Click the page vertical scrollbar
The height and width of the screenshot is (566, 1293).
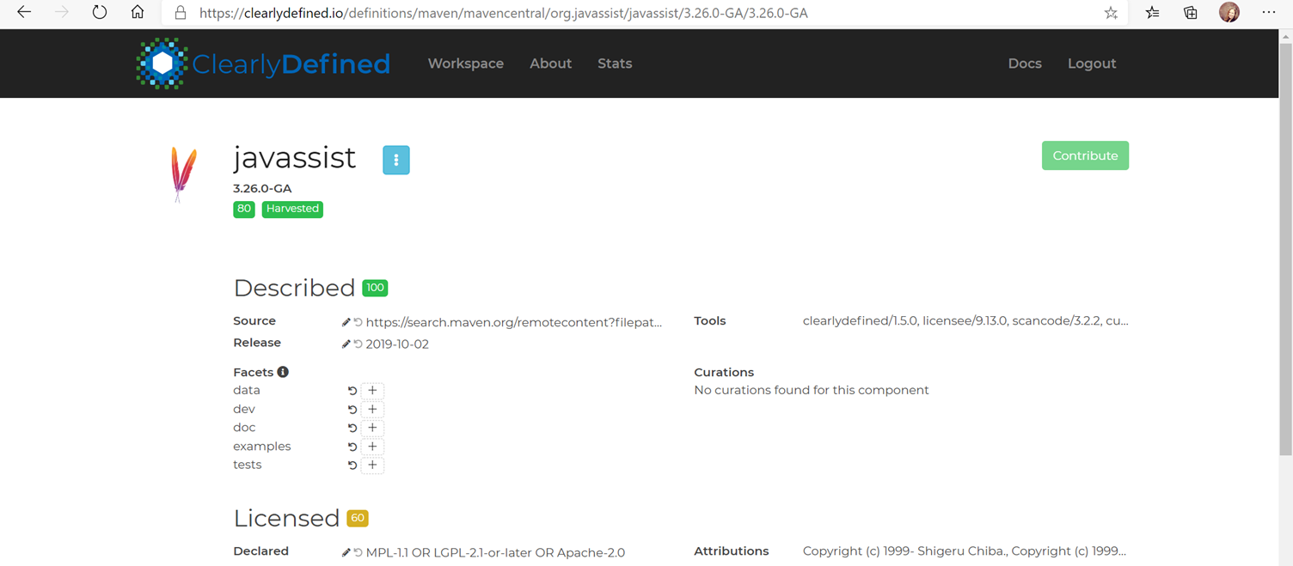click(x=1286, y=249)
